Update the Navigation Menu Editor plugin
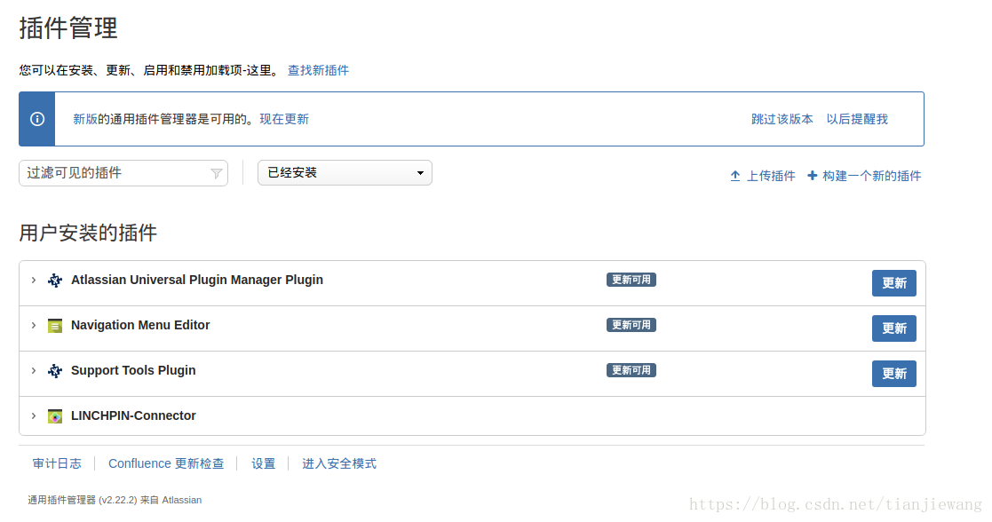The width and height of the screenshot is (992, 522). (894, 328)
